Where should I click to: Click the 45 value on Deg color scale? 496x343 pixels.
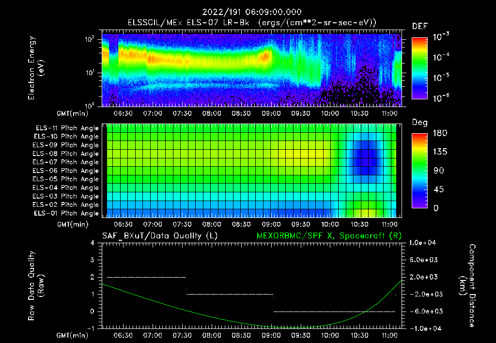coord(439,189)
